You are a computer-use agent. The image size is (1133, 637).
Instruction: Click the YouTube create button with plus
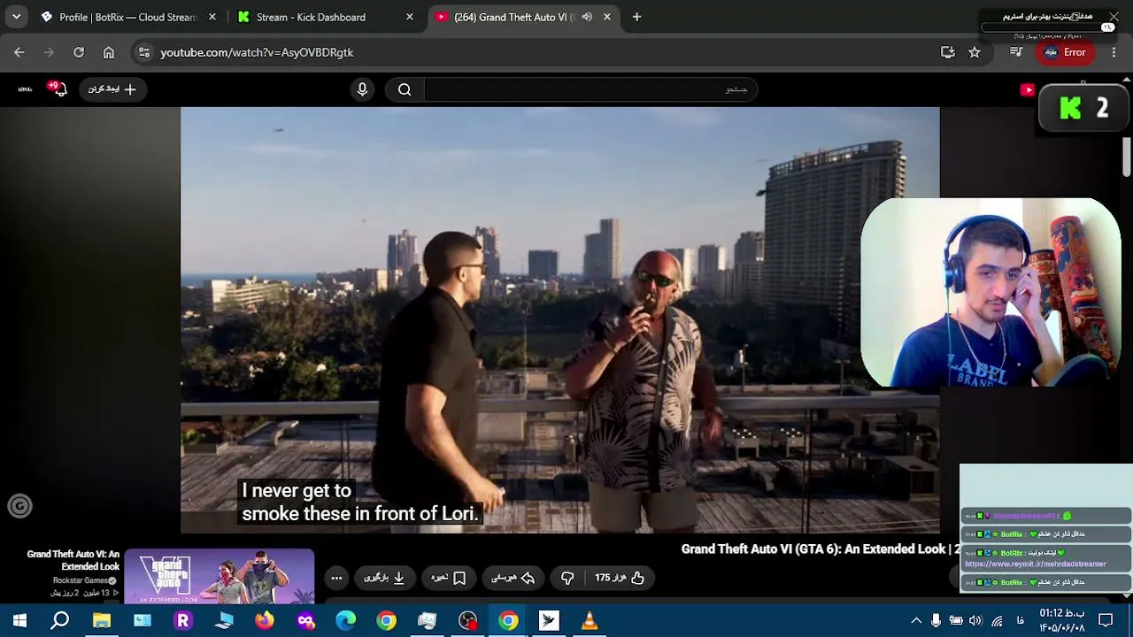coord(112,89)
